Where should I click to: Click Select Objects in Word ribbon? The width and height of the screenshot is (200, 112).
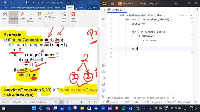[30, 17]
